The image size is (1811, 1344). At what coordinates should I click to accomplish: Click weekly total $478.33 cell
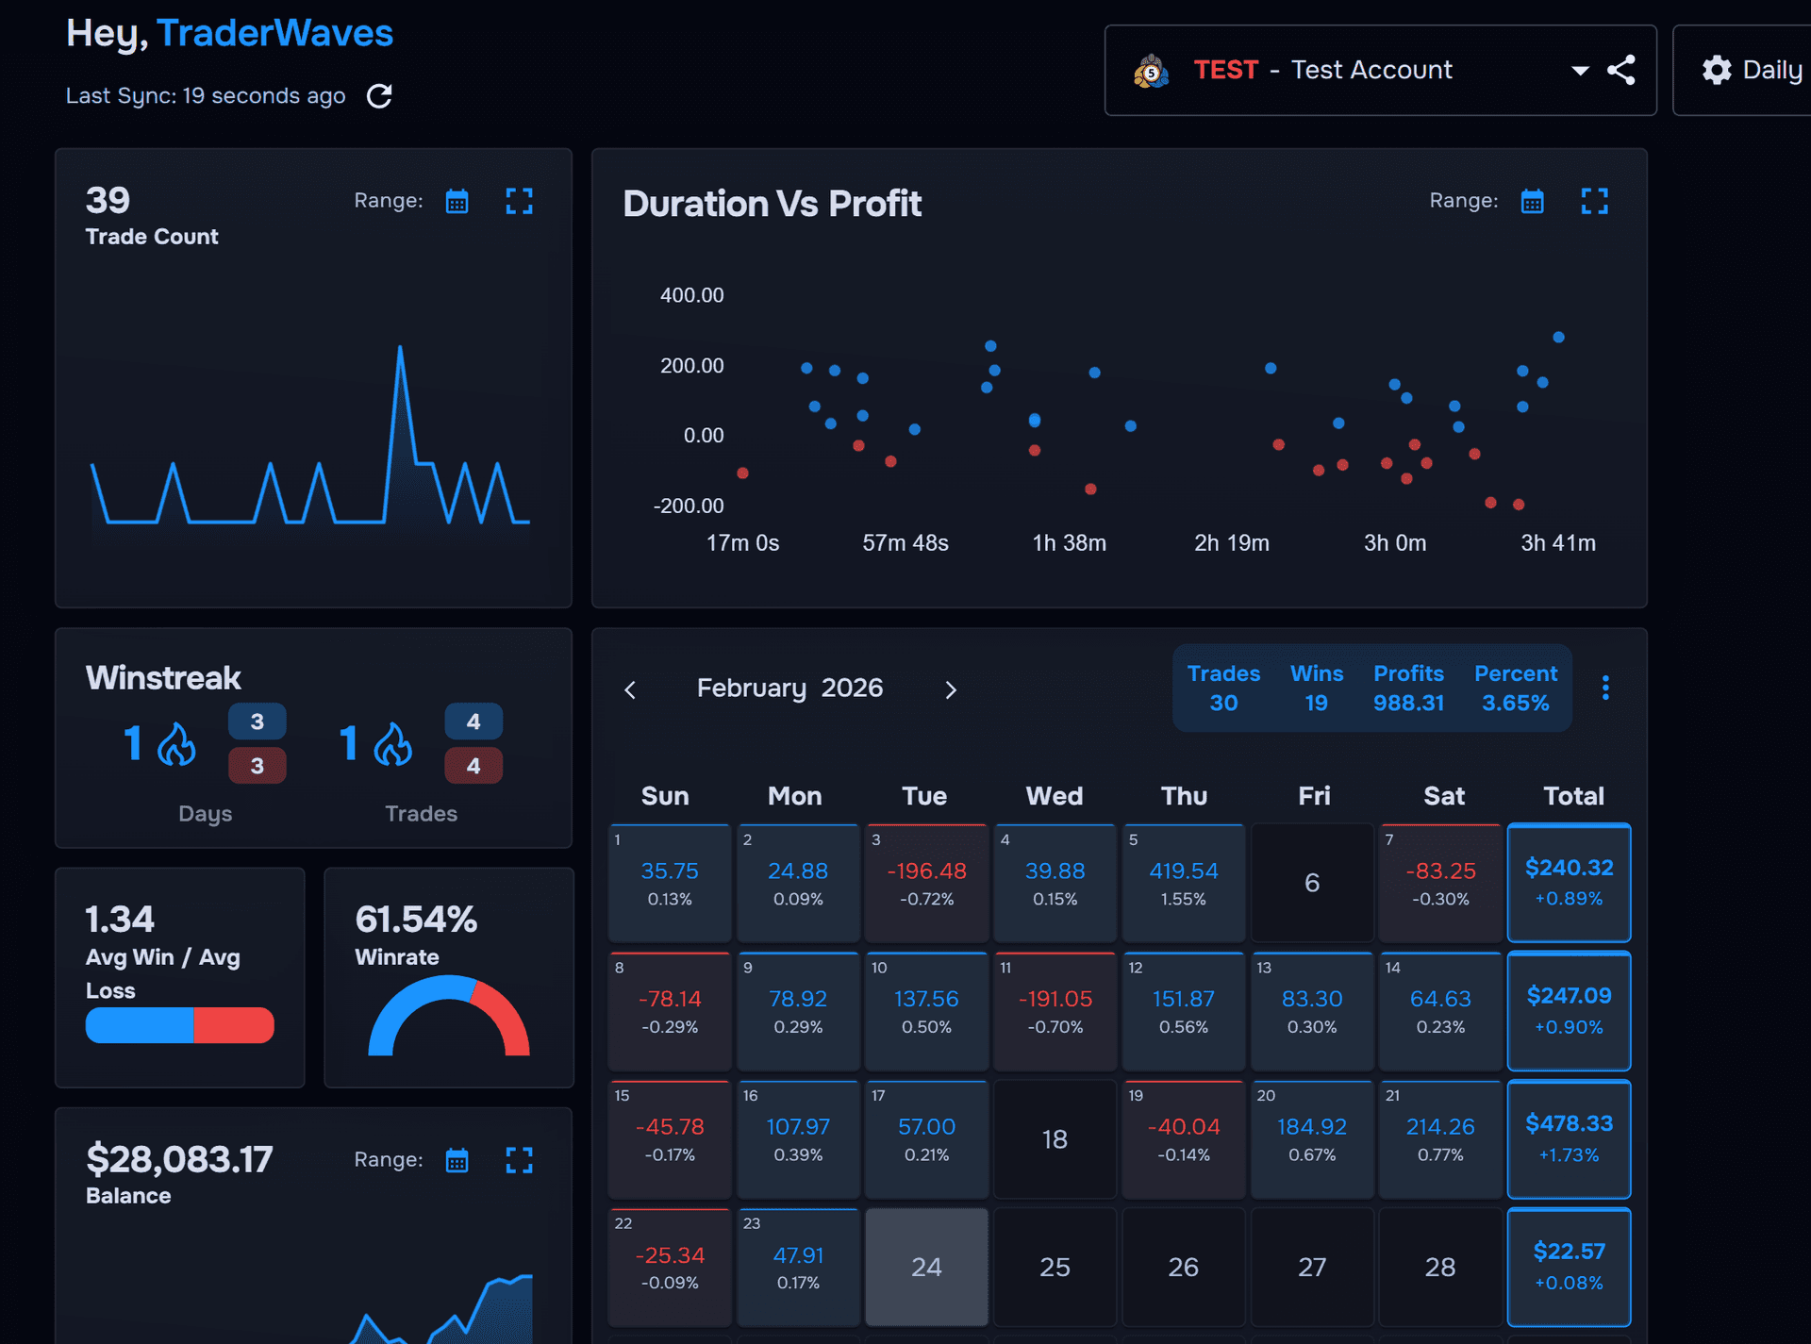(1570, 1139)
